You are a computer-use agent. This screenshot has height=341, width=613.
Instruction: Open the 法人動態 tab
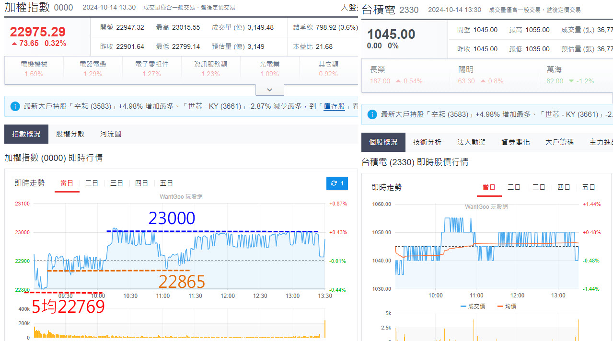click(x=472, y=142)
